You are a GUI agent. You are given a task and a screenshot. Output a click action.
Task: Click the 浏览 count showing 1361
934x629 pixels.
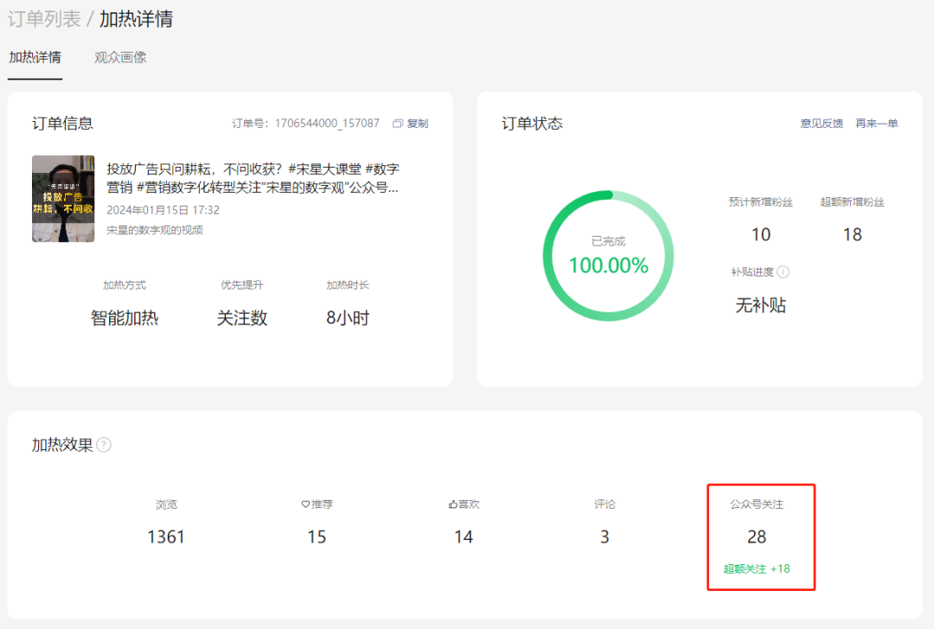pyautogui.click(x=166, y=537)
